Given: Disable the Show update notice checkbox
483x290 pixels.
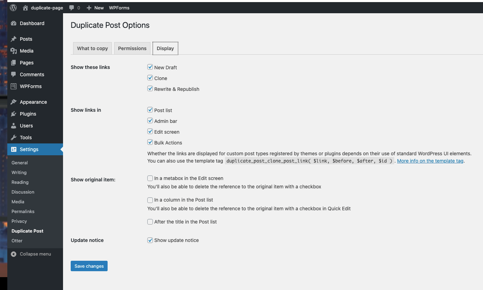Looking at the screenshot, I should pos(150,240).
